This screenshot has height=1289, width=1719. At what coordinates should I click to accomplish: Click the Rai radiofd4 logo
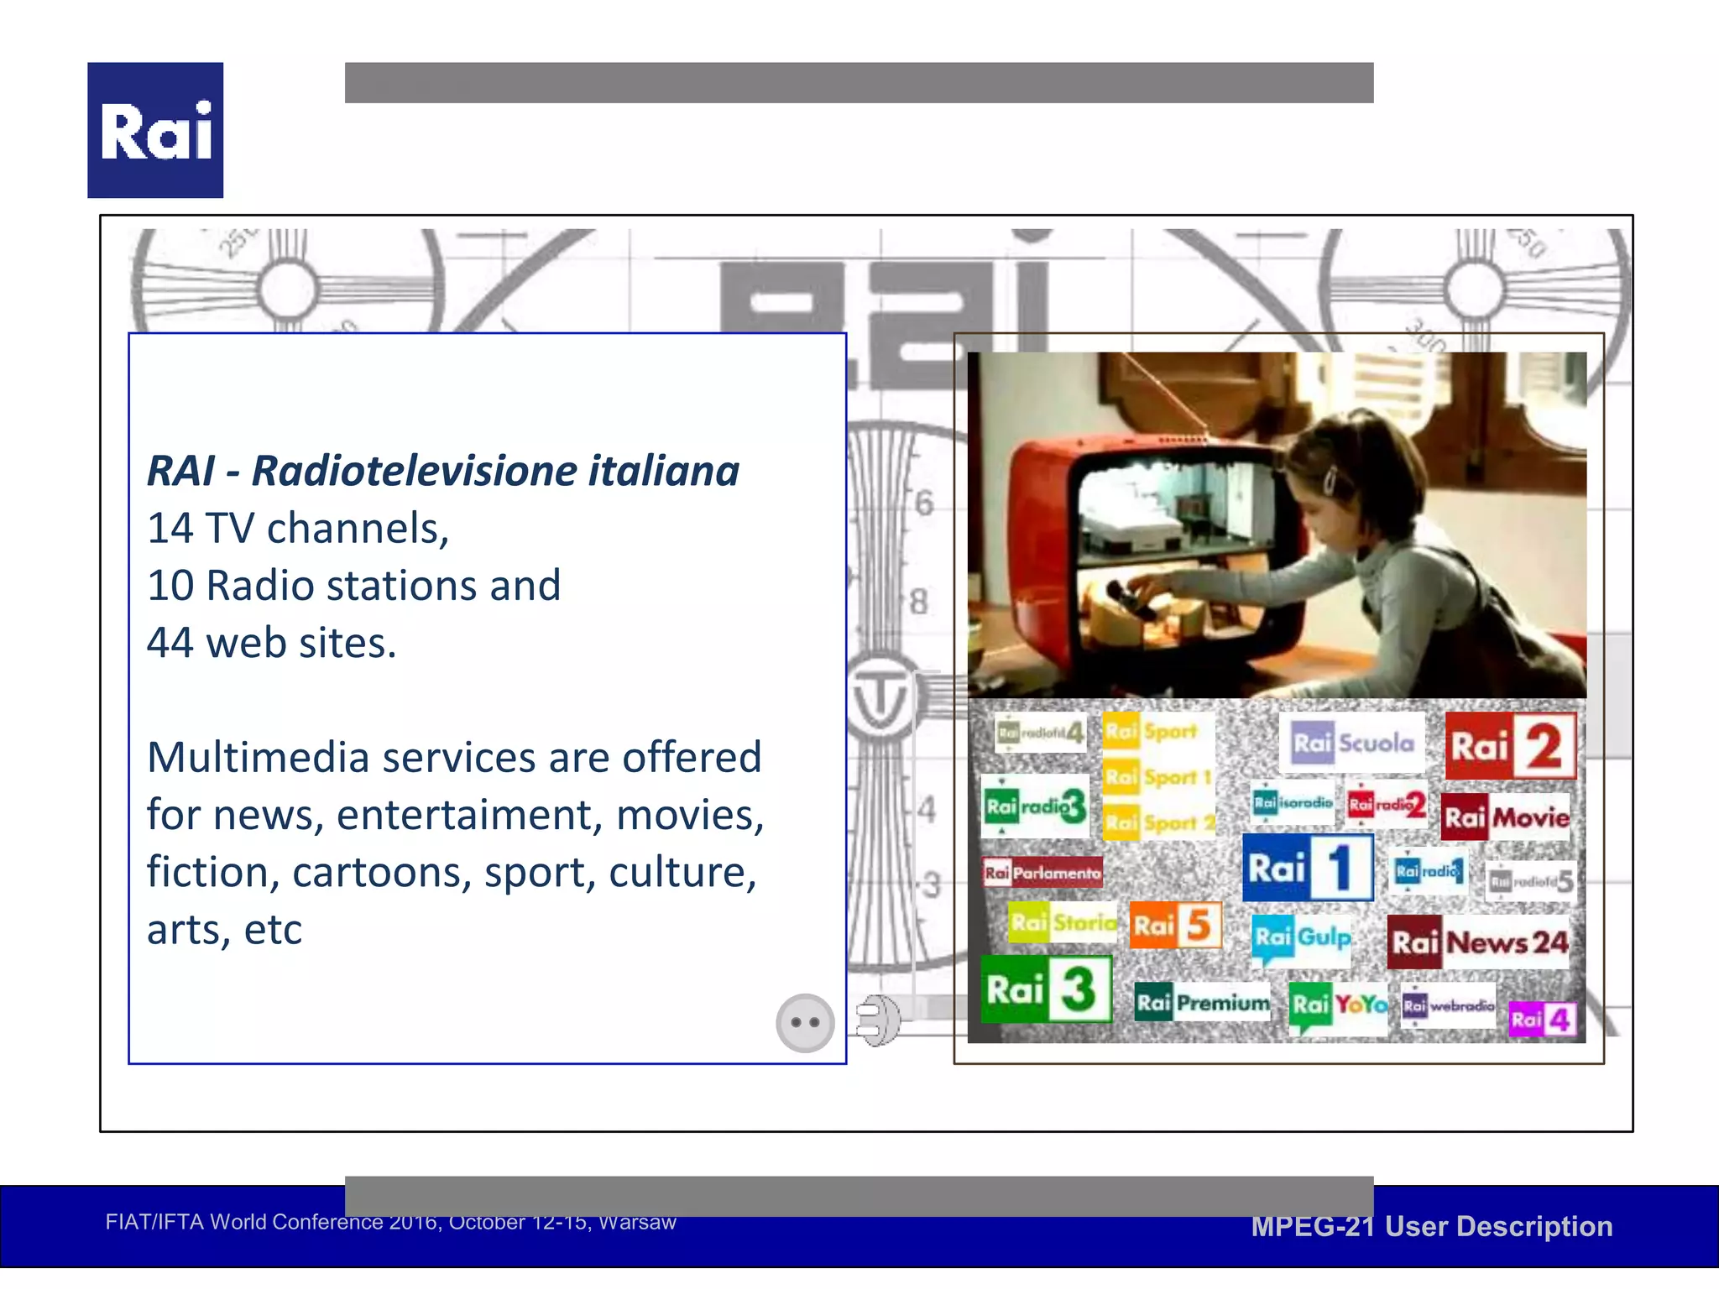click(x=1040, y=733)
